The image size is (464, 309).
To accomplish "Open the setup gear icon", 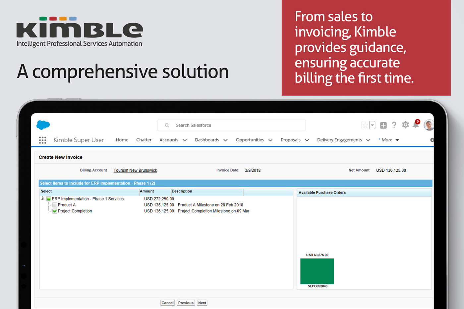I will pyautogui.click(x=405, y=125).
